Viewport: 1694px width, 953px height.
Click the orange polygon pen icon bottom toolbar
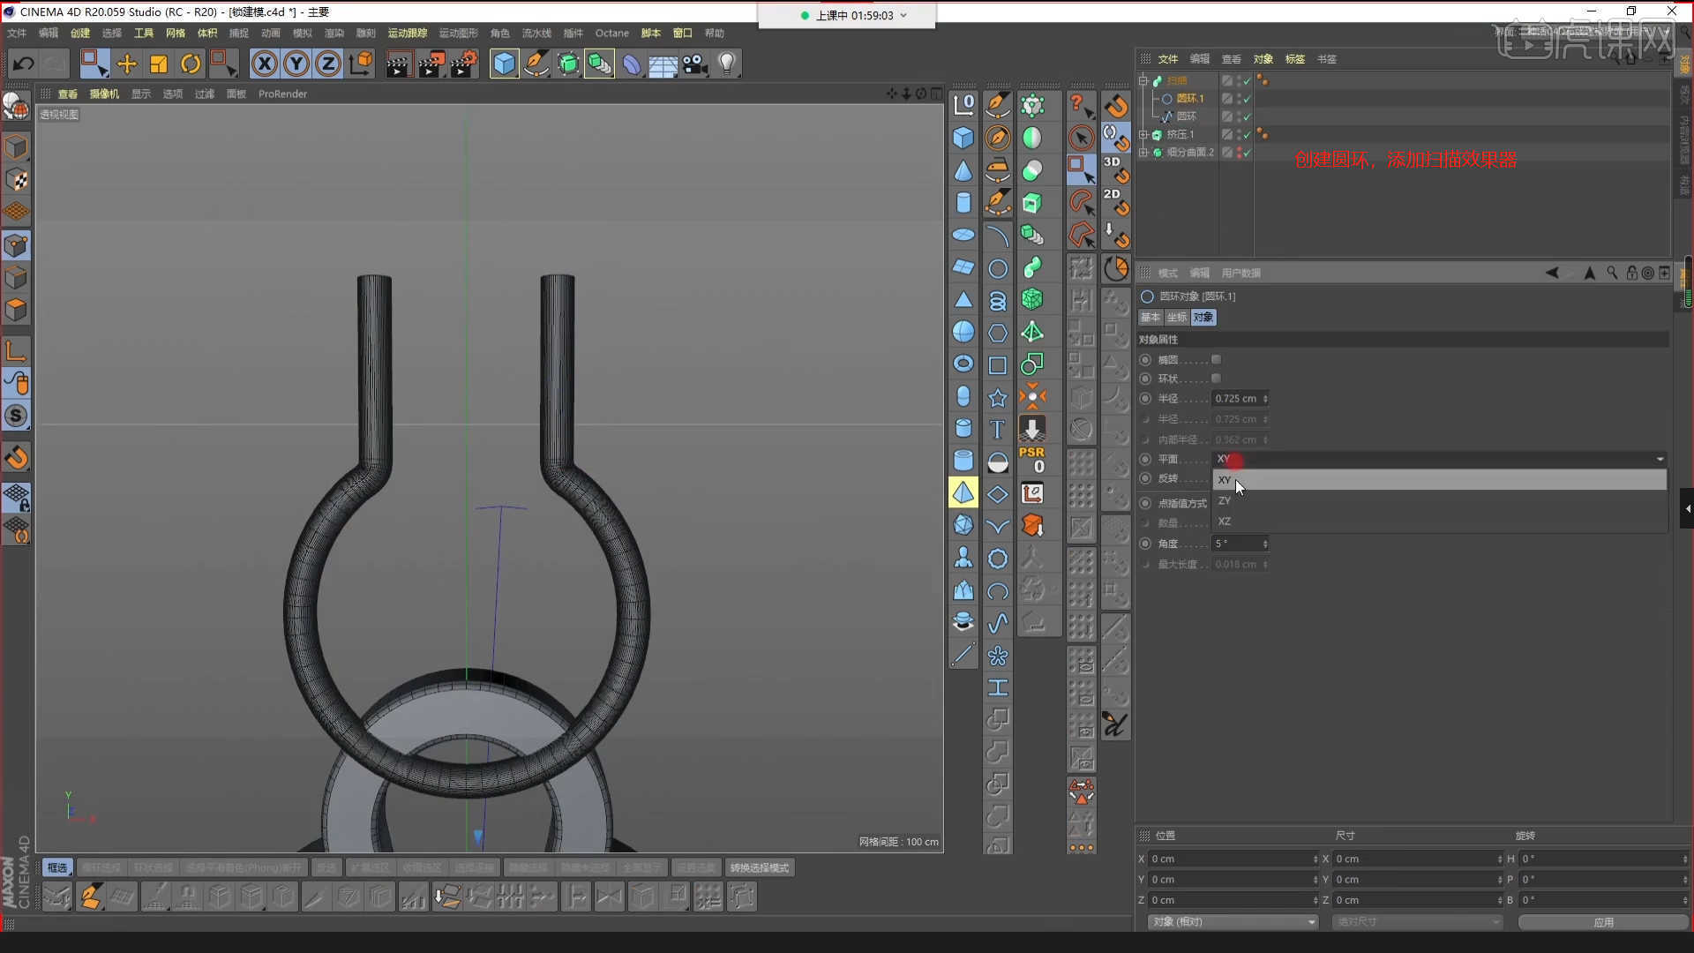tap(90, 897)
